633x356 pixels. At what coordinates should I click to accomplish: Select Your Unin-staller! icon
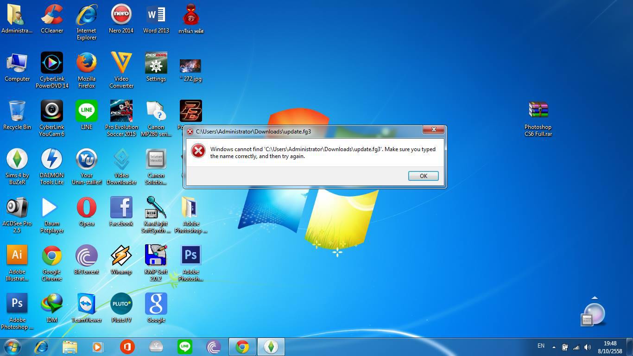tap(87, 167)
